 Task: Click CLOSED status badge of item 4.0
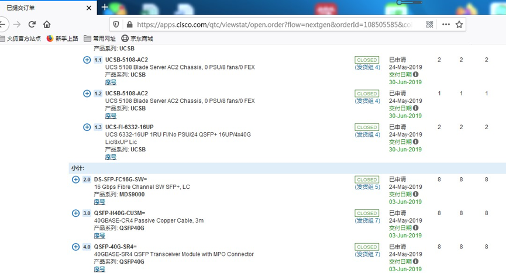[367, 247]
